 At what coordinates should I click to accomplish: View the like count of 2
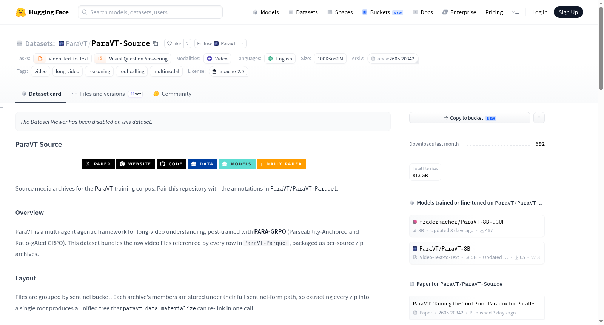pyautogui.click(x=187, y=43)
